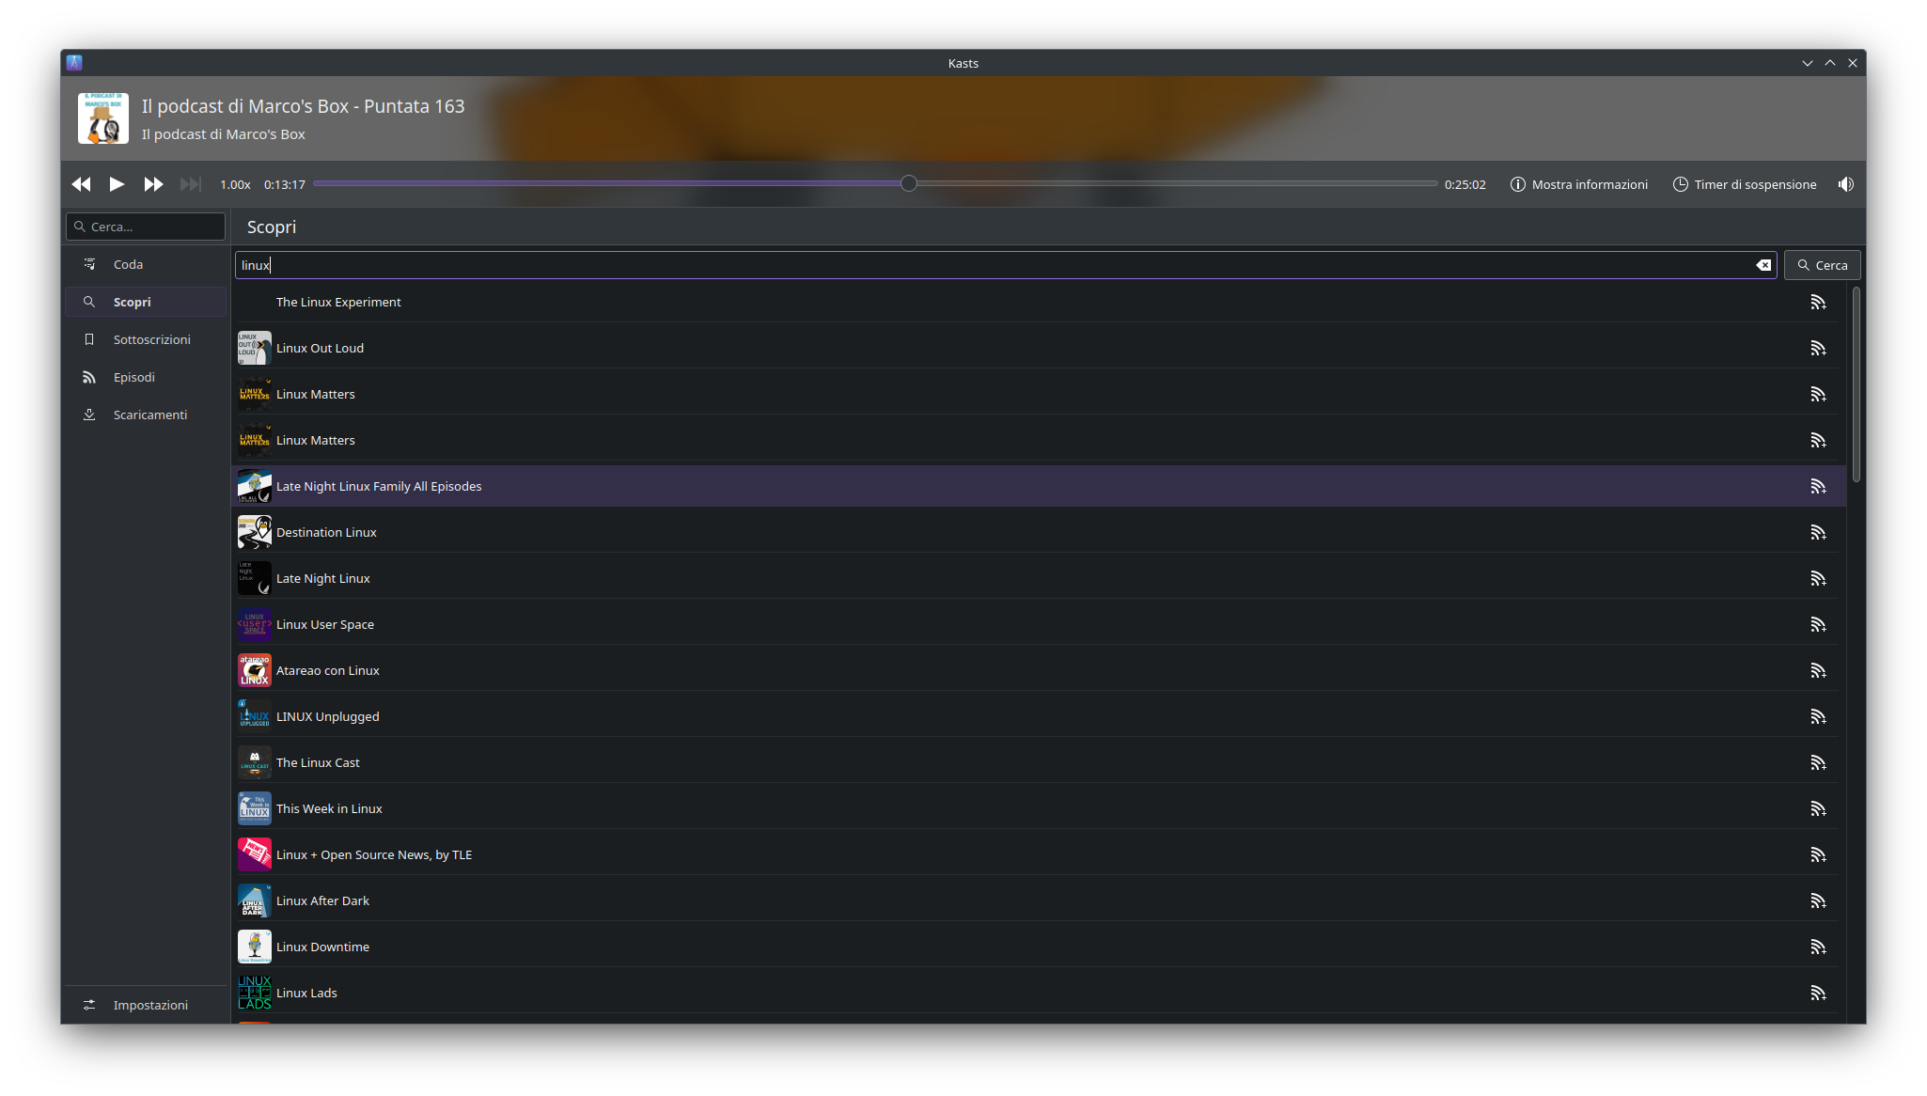The height and width of the screenshot is (1096, 1927).
Task: Click the results list scrollbar
Action: point(1856,384)
